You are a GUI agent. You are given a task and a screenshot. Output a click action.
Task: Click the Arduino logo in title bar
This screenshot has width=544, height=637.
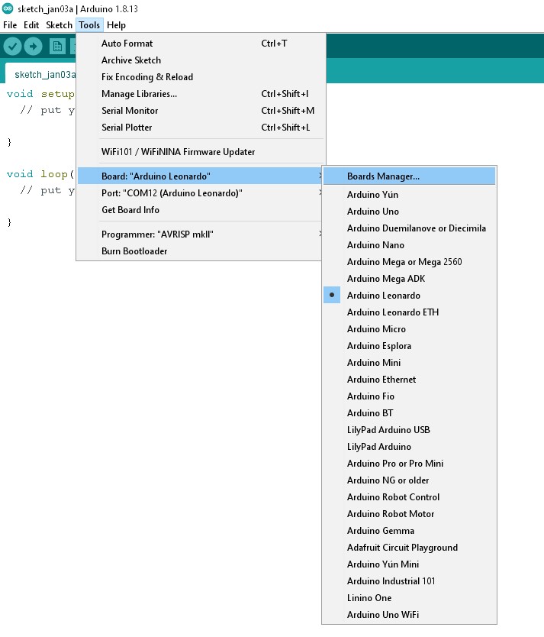coord(8,8)
